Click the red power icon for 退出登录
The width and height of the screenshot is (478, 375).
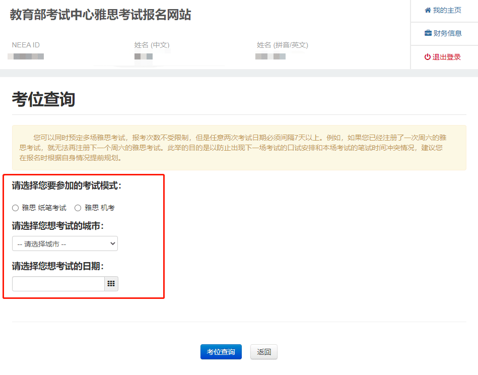click(428, 57)
